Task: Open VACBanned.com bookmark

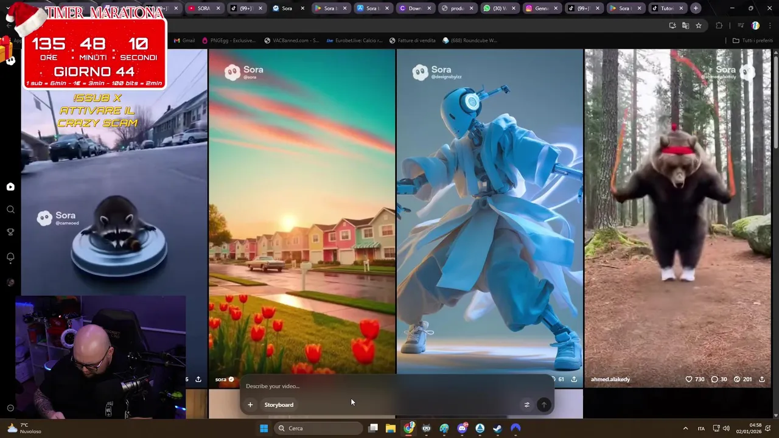Action: click(292, 41)
